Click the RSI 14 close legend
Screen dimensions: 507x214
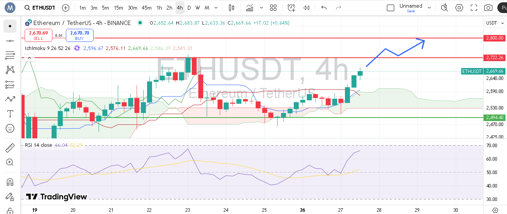38,145
